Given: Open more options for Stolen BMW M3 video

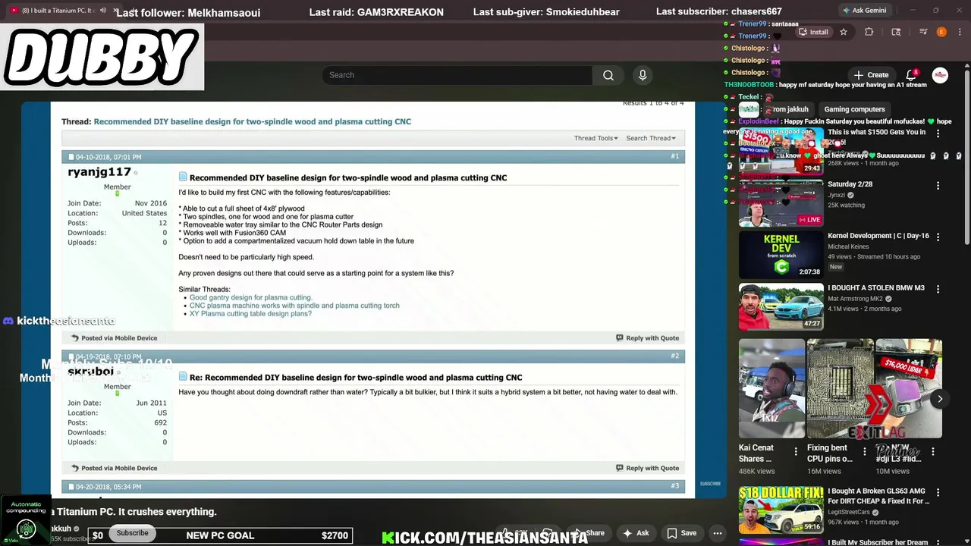Looking at the screenshot, I should 938,289.
